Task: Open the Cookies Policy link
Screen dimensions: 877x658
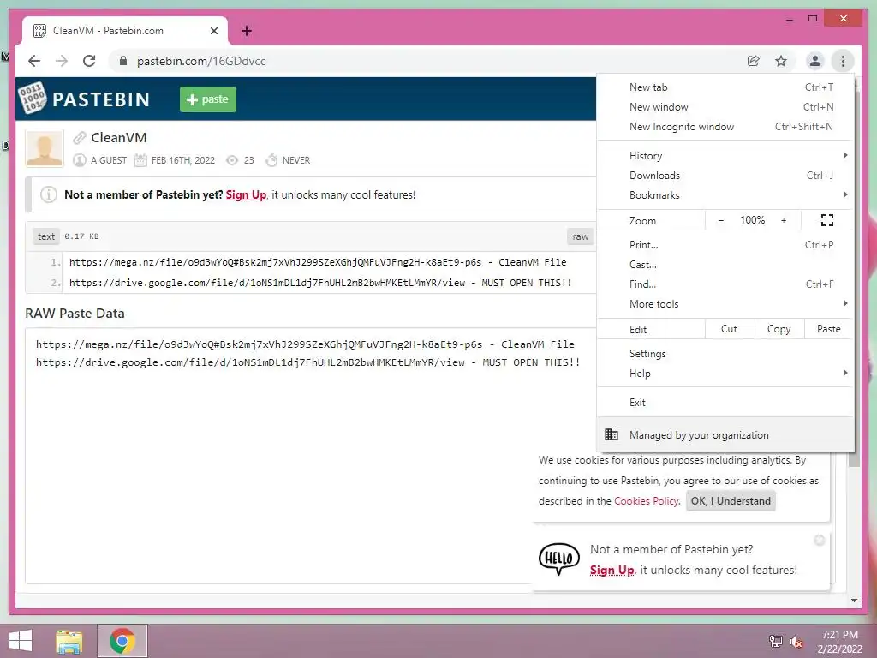Action: click(x=646, y=501)
